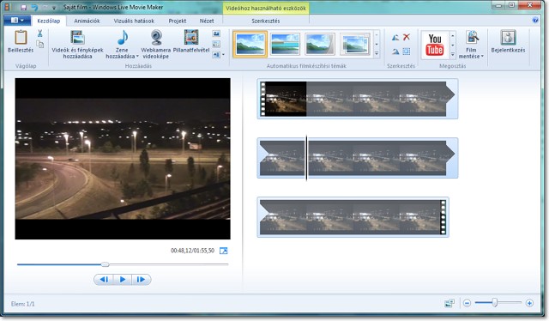The width and height of the screenshot is (549, 321).
Task: Switch to the Projekt tab
Action: tap(178, 21)
